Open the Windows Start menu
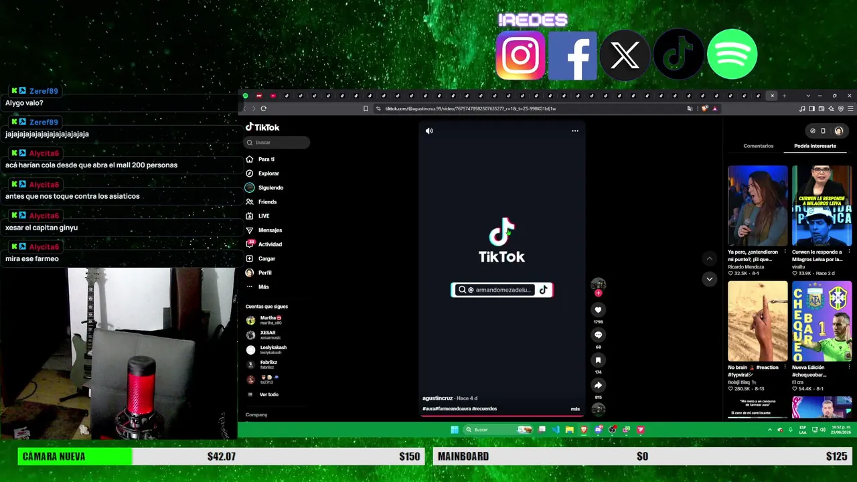 coord(455,430)
